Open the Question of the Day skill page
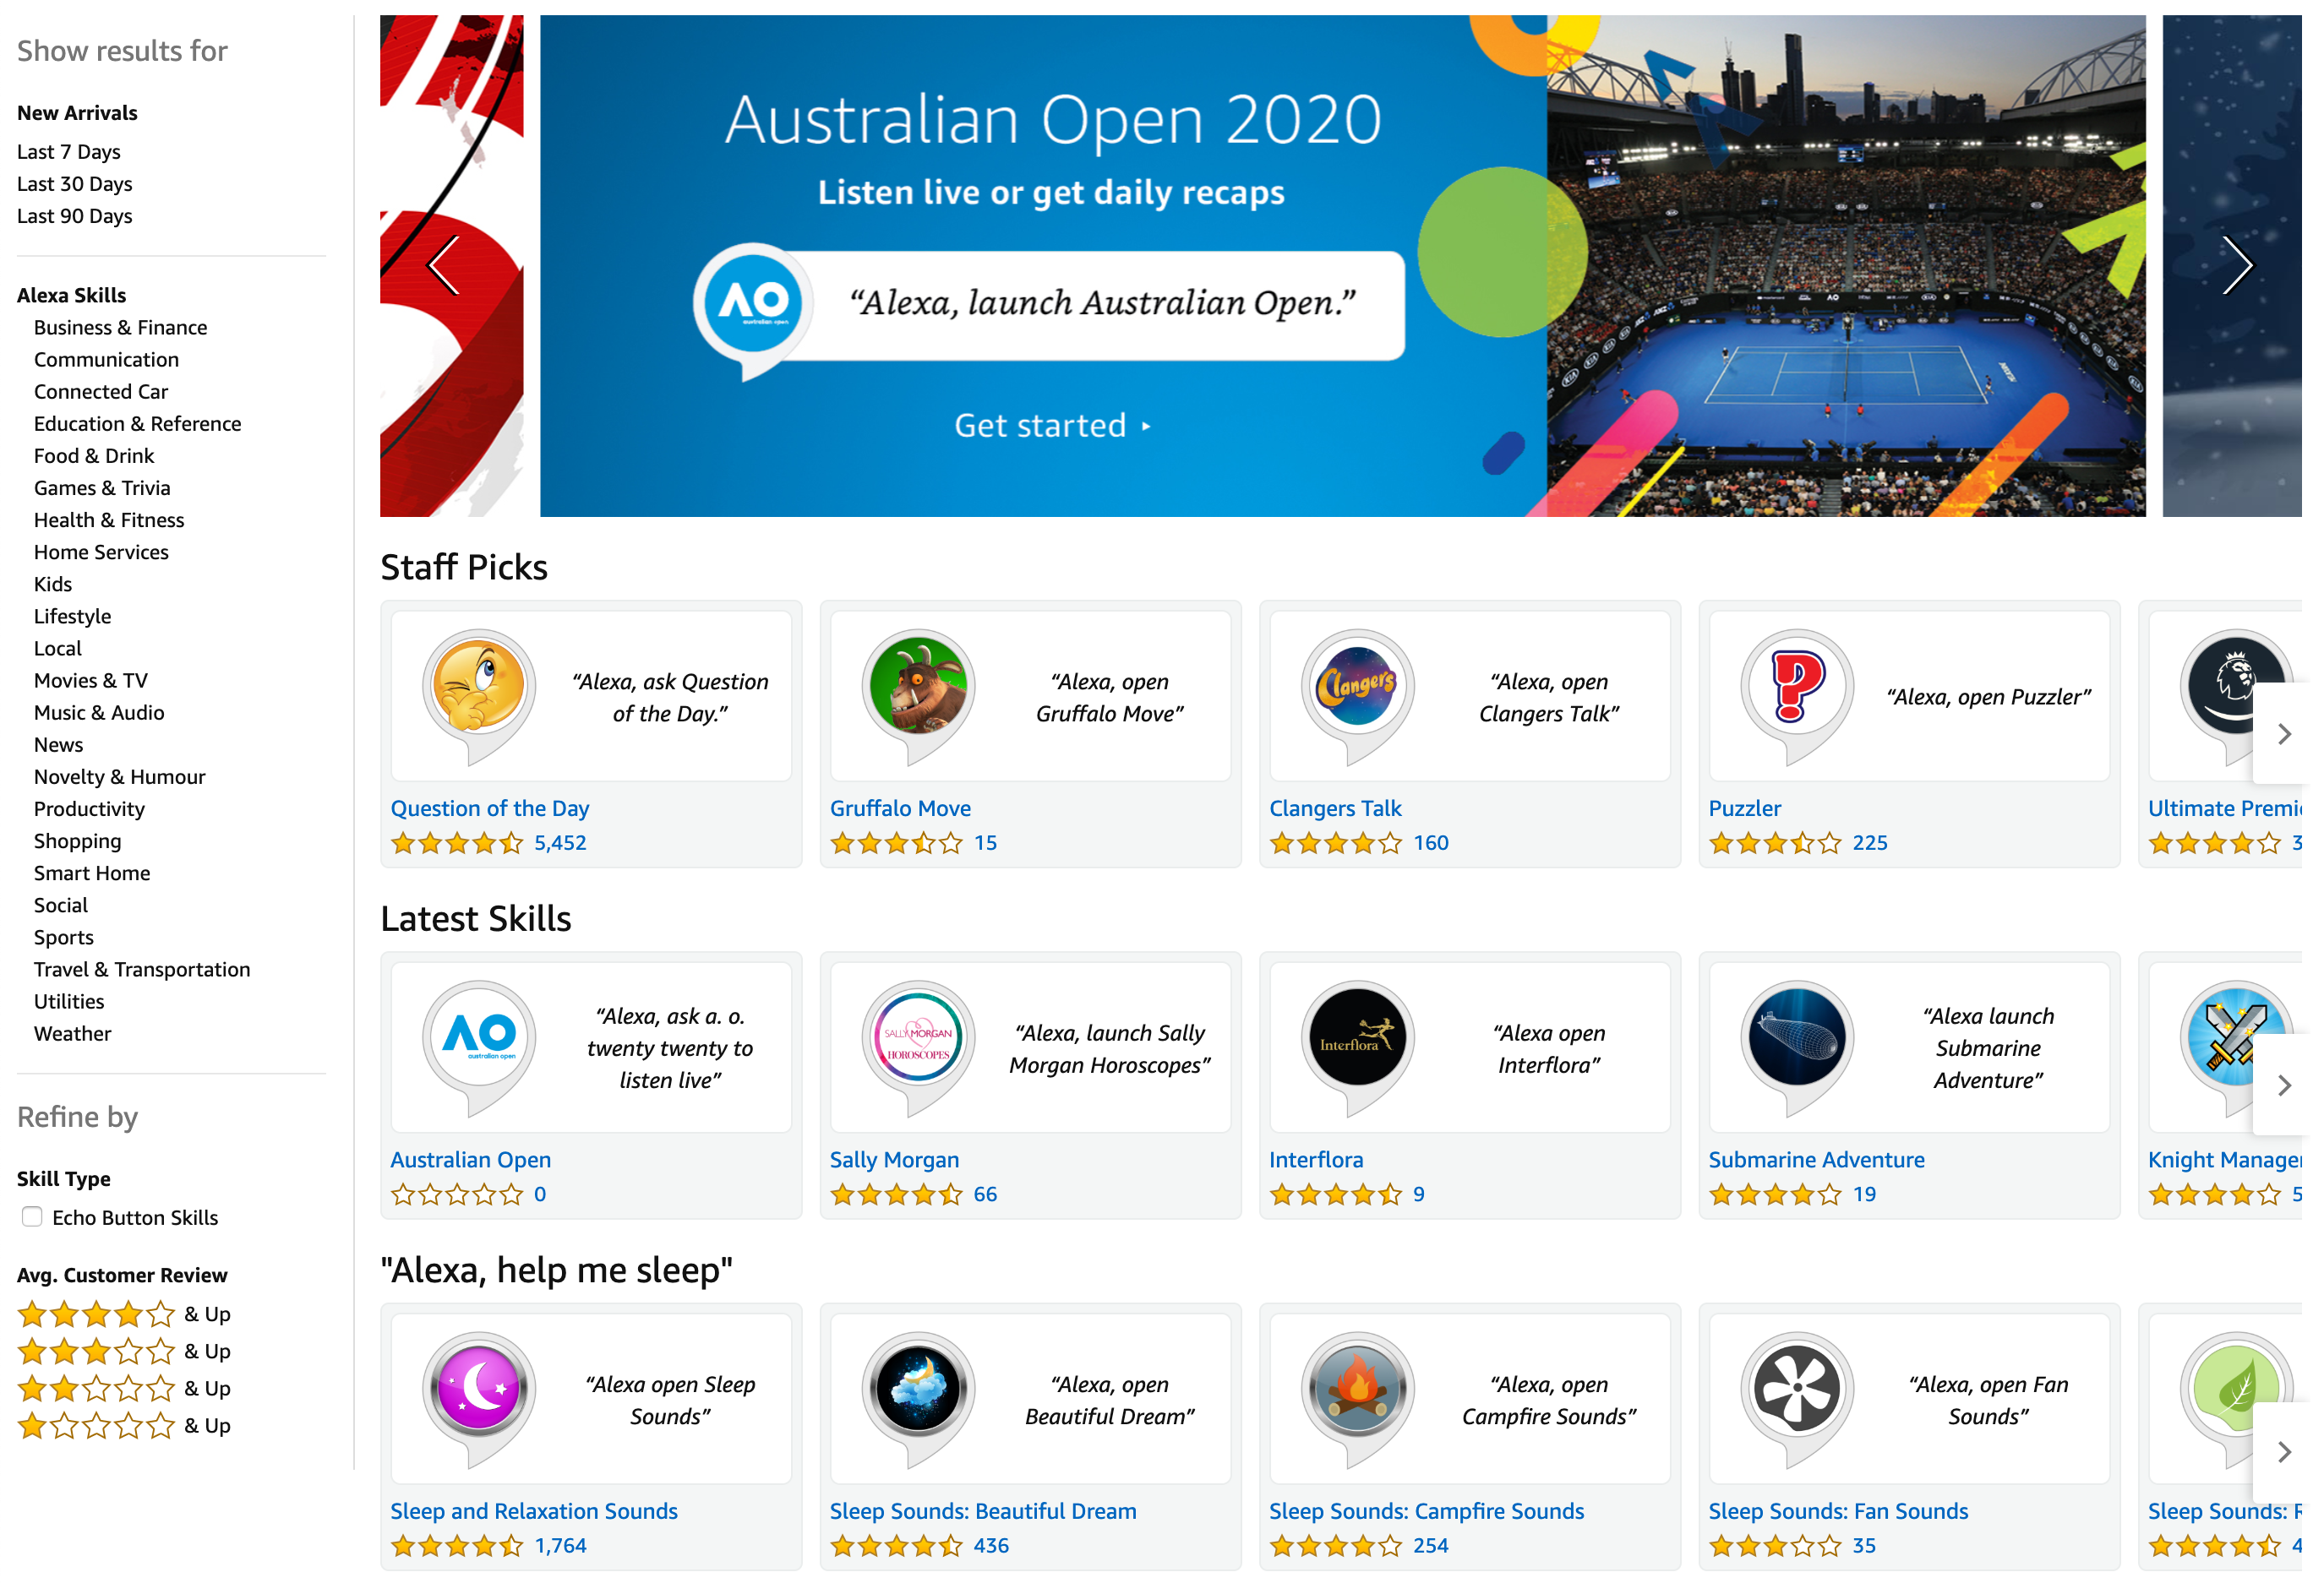The width and height of the screenshot is (2324, 1583). click(491, 810)
